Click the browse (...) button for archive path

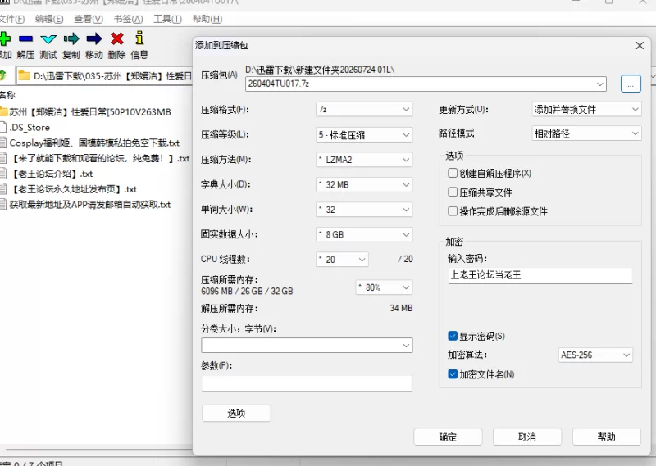click(631, 84)
